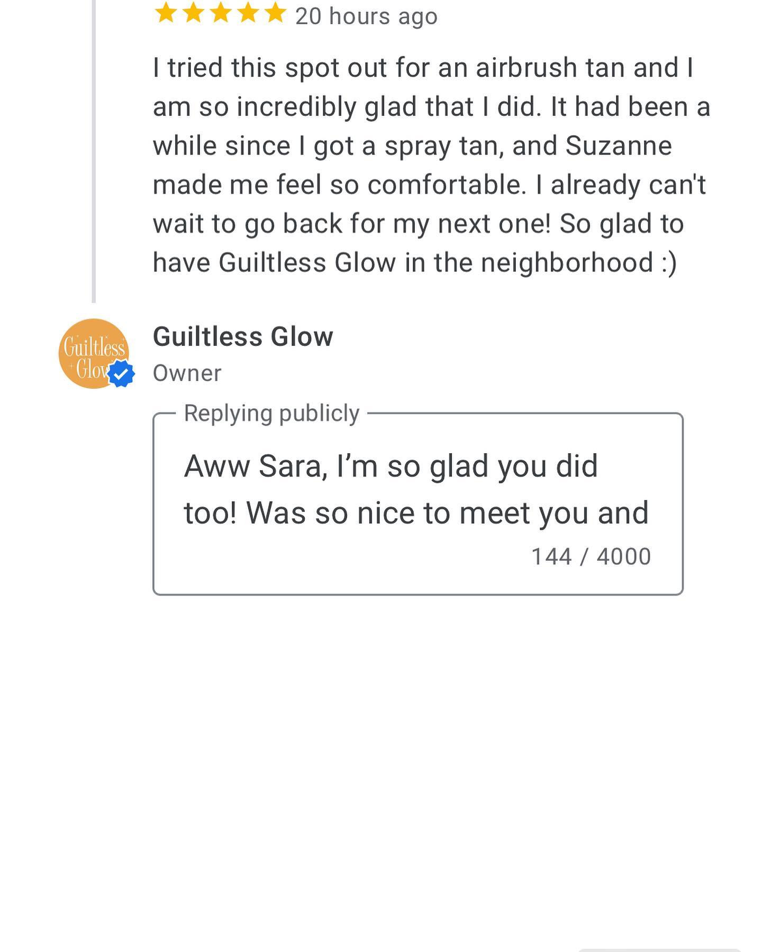Click the Guiltless Glow owner name
Screen dimensions: 762x952
click(243, 337)
